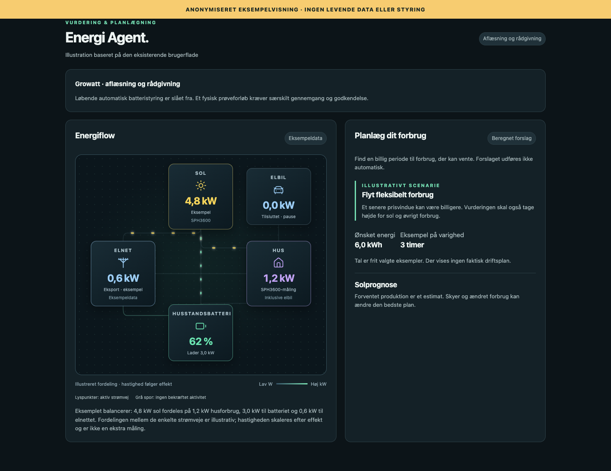Click the "Eksempeldata" badge in Energiflow
The image size is (611, 471).
(305, 138)
